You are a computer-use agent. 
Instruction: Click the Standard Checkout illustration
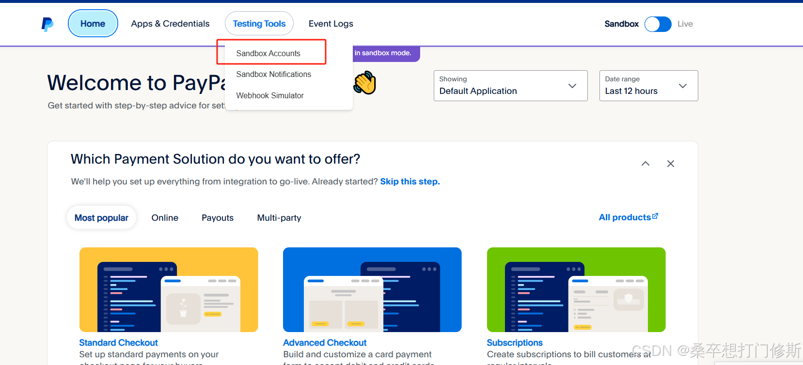169,289
